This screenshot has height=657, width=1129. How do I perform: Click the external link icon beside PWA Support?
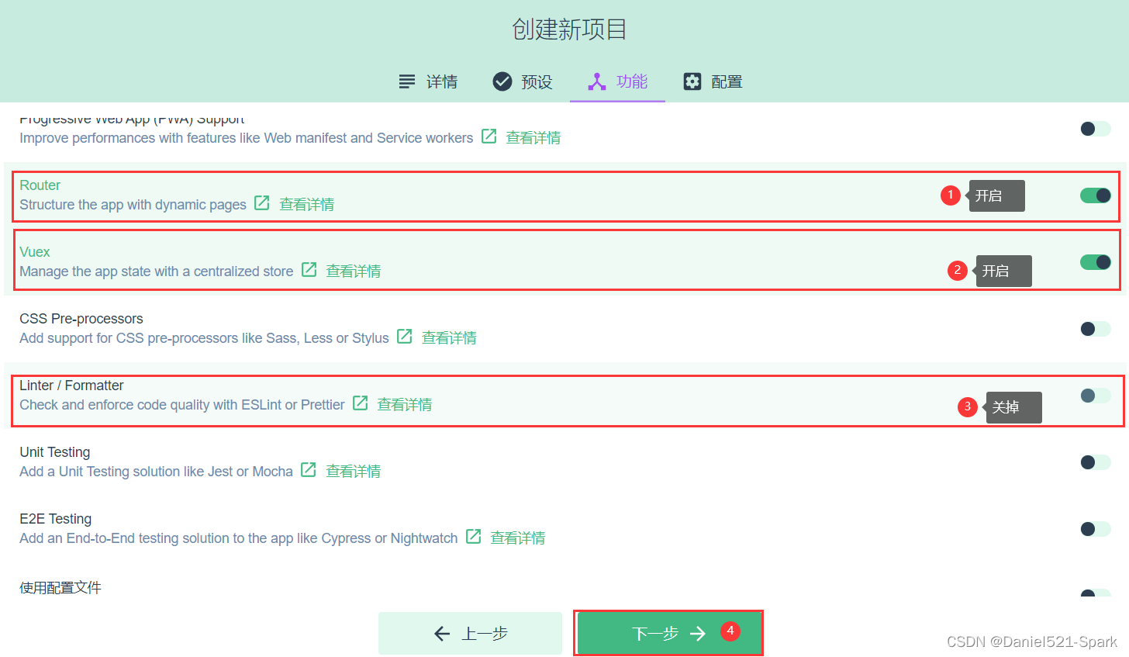click(489, 137)
